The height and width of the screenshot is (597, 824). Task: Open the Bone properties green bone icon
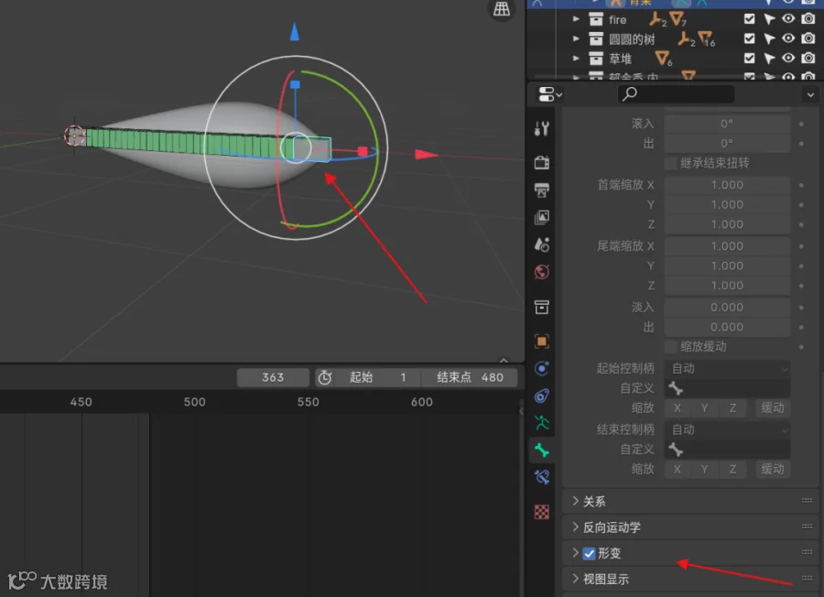[542, 450]
